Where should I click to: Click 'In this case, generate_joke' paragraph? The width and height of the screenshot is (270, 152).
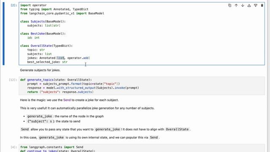point(90,137)
